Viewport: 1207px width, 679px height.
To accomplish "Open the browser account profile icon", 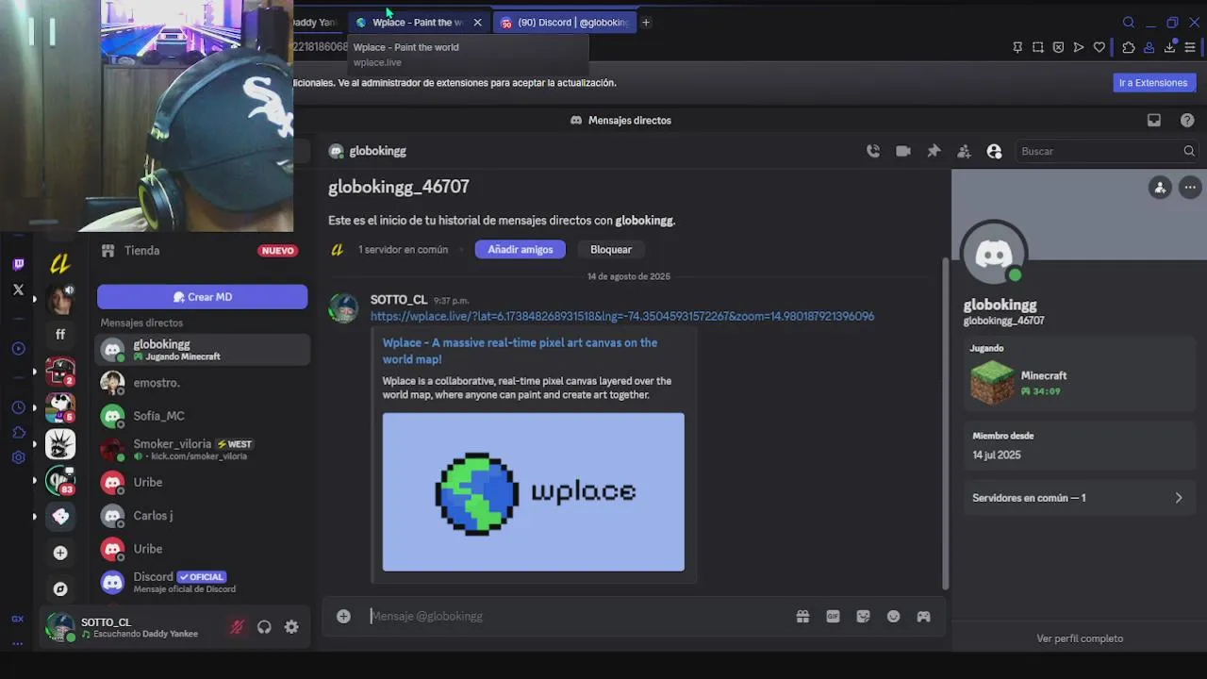I will [1149, 47].
